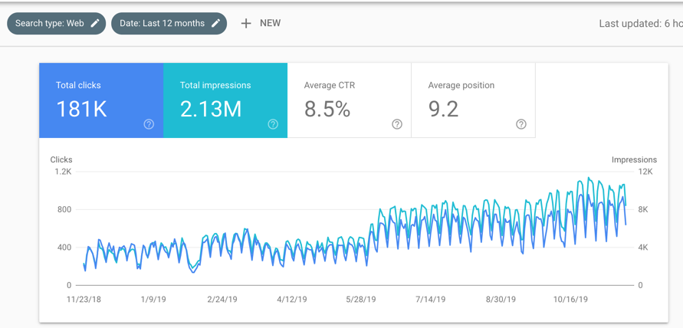This screenshot has height=328, width=683.
Task: Click the pencil icon on Search type filter
Action: [x=95, y=23]
